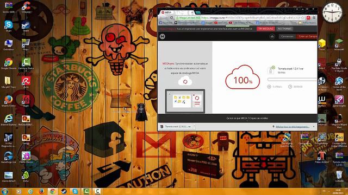The height and width of the screenshot is (195, 348).
Task: Launch the Steam desktop shortcut
Action: pos(26,26)
